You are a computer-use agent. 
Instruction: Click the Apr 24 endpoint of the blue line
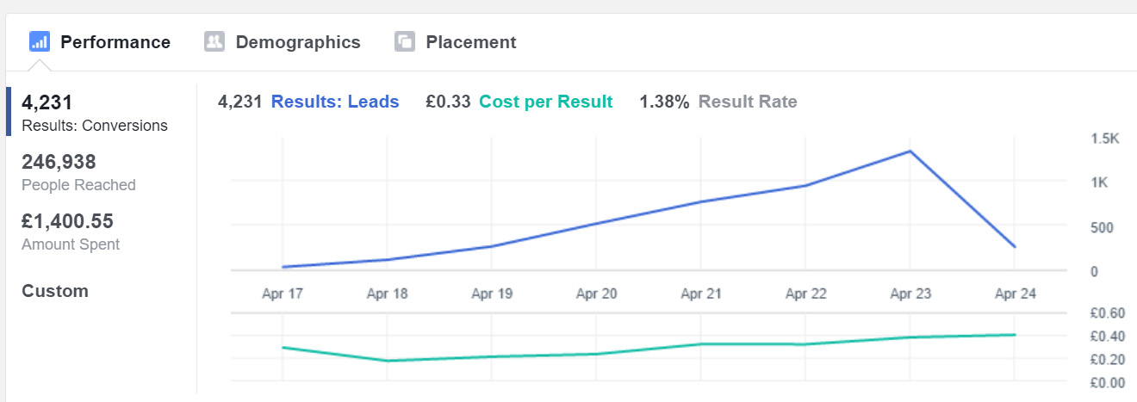[1015, 247]
